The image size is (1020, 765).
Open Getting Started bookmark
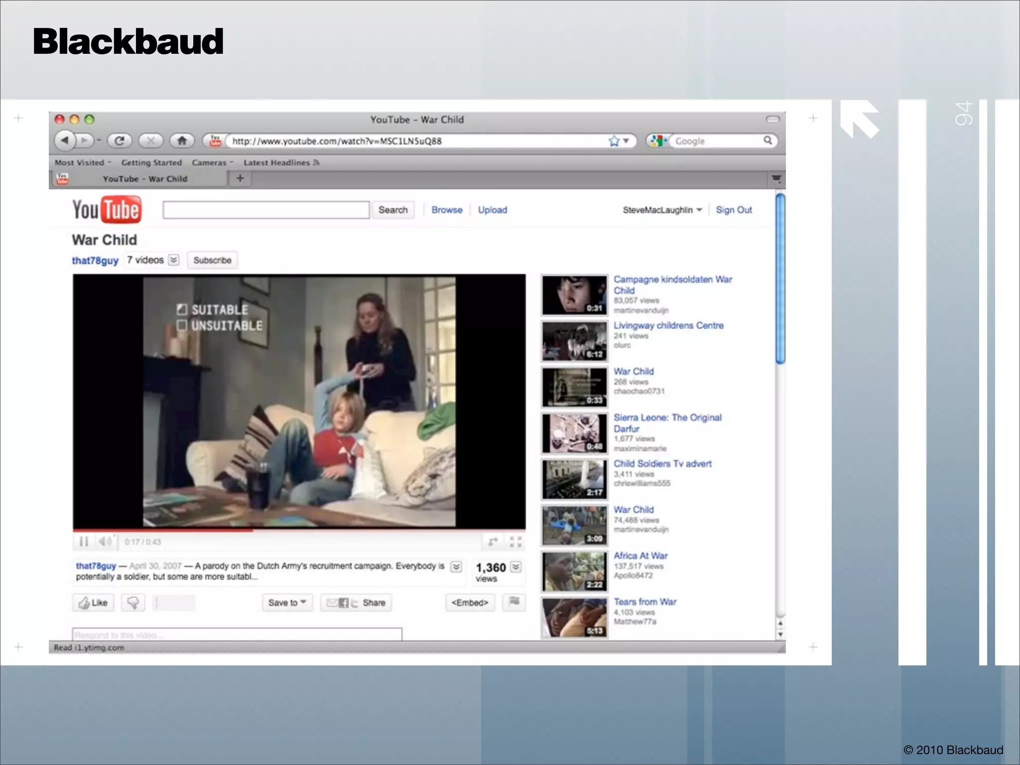tap(151, 162)
